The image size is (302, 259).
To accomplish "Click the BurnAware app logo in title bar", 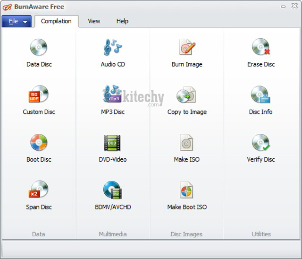I will click(7, 7).
